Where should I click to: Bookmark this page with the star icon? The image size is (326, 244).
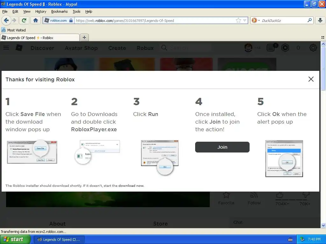point(238,20)
